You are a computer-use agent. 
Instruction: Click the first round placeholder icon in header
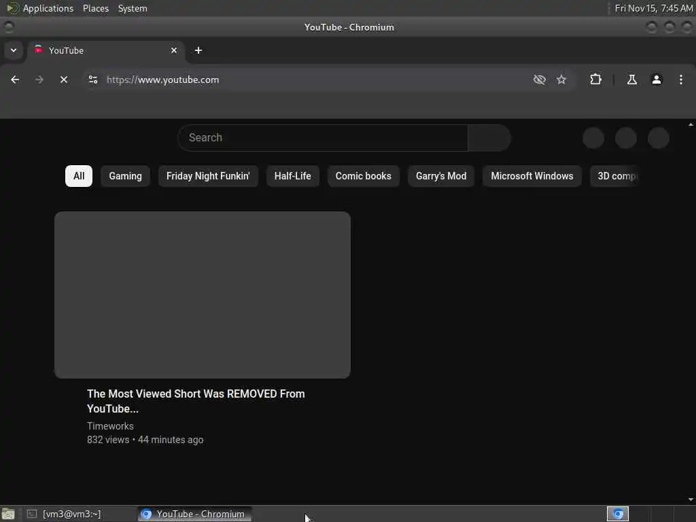click(x=593, y=137)
